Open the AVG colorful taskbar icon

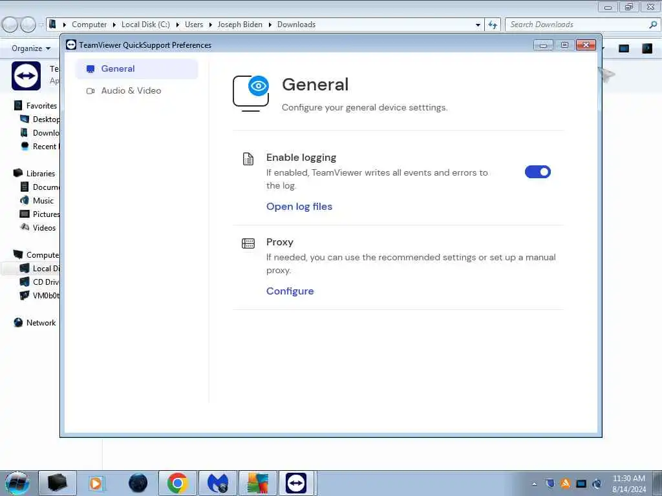pyautogui.click(x=257, y=483)
